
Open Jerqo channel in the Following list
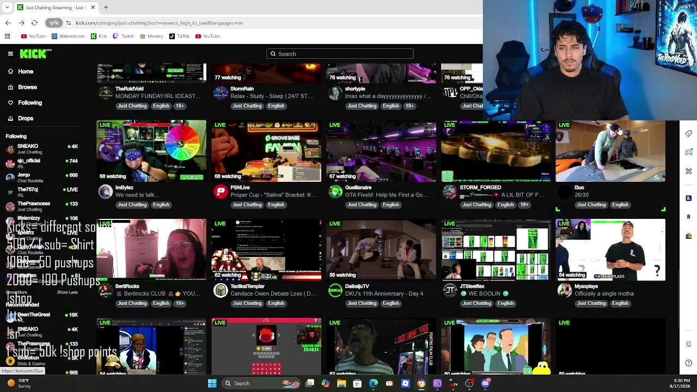(41, 176)
